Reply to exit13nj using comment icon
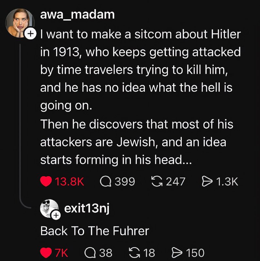The image size is (260, 261). 90,253
